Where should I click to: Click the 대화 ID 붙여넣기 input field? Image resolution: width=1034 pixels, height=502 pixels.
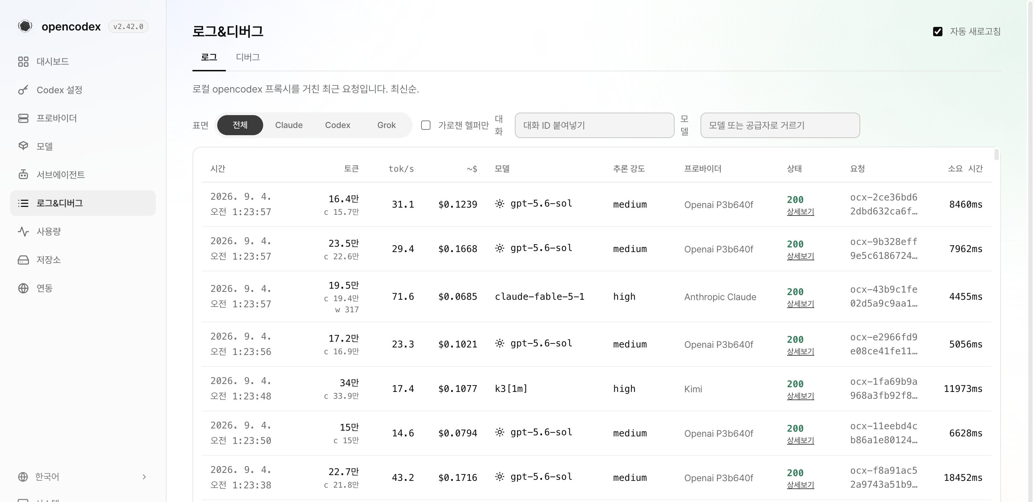[x=595, y=125]
